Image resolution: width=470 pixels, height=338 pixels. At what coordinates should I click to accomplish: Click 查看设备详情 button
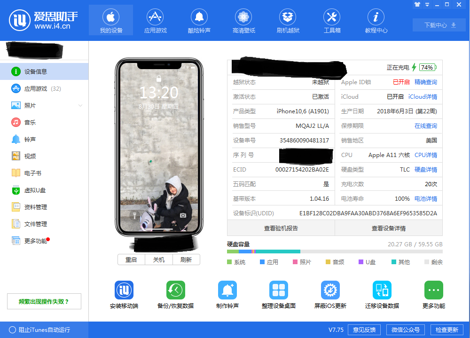(389, 228)
